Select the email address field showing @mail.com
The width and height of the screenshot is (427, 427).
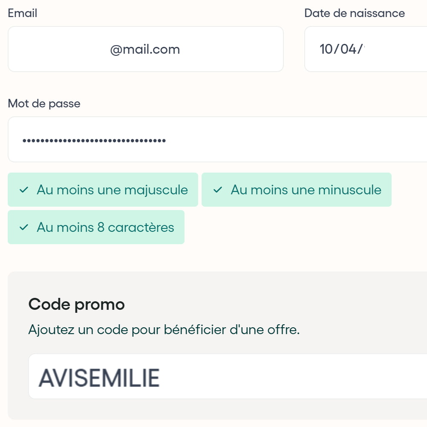pos(146,49)
